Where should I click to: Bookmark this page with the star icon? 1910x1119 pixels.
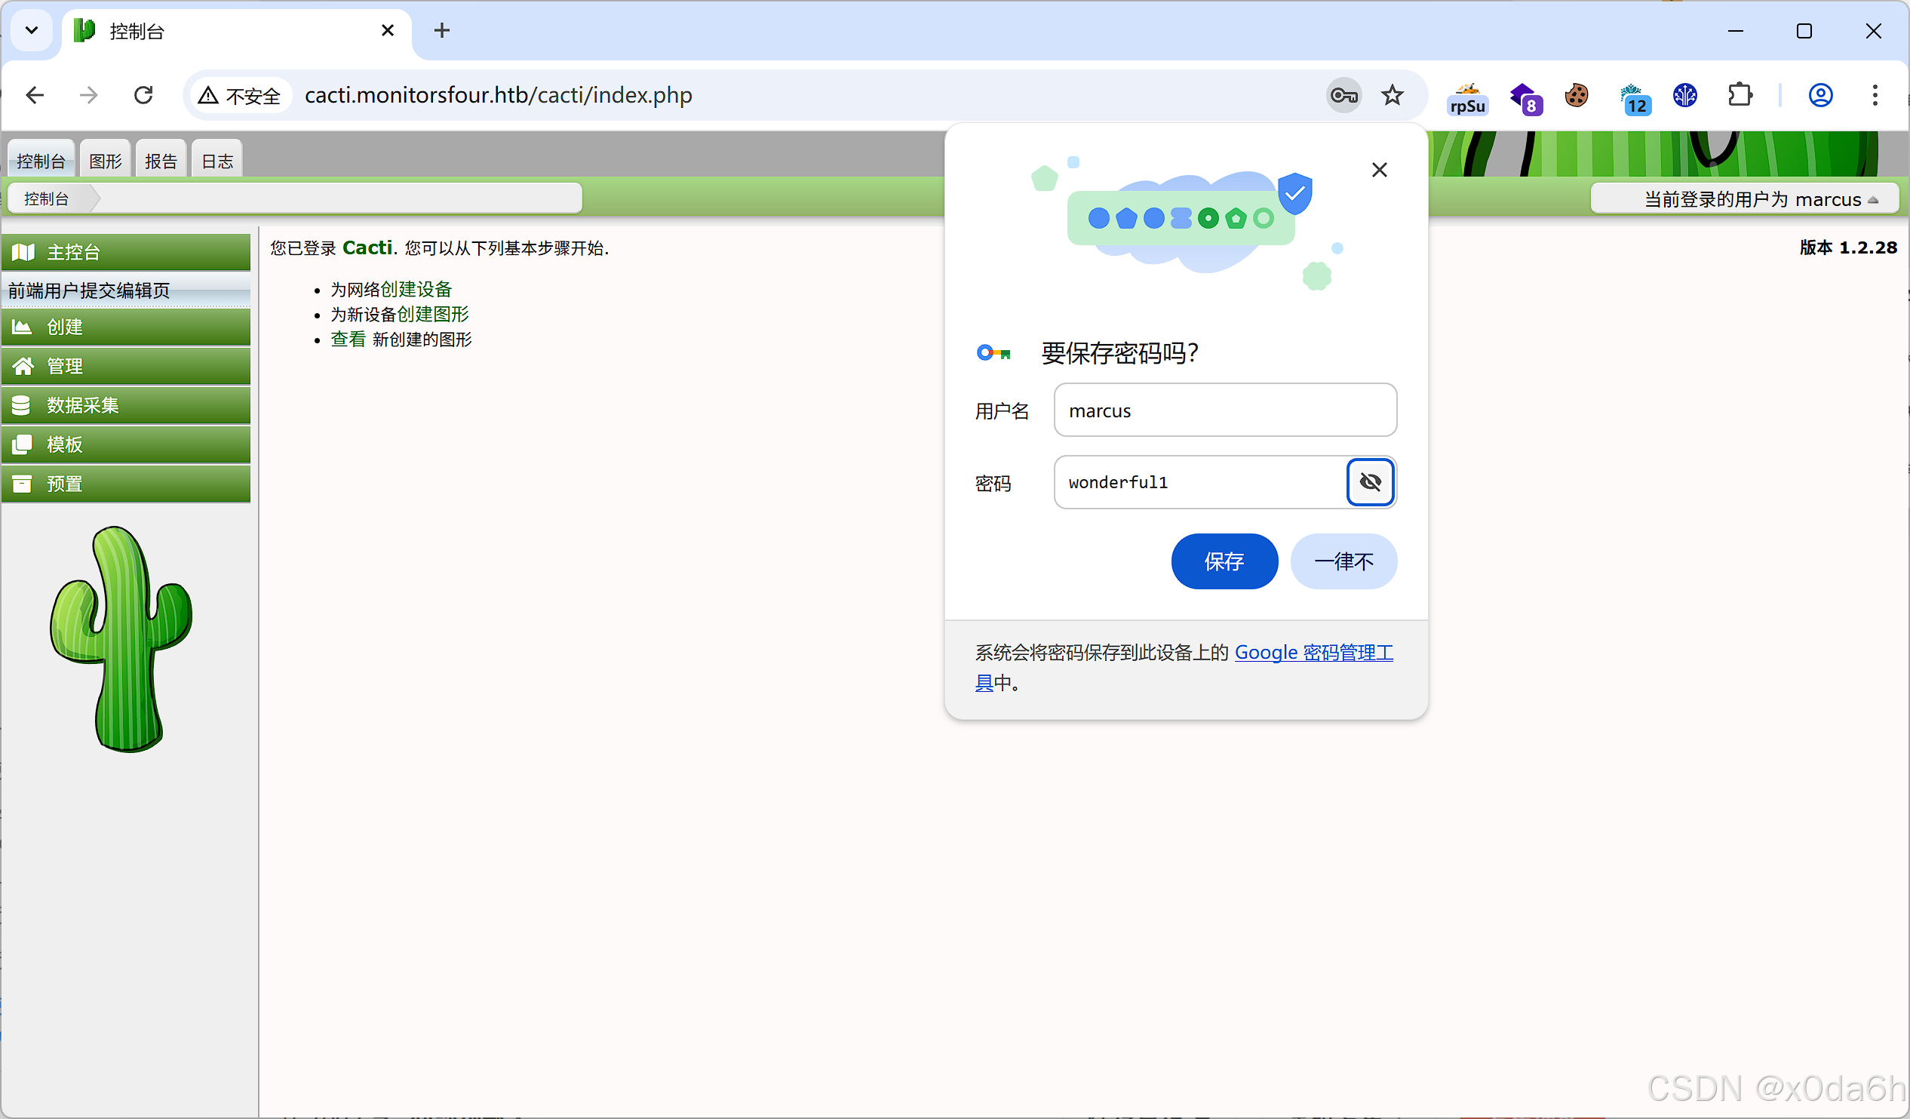coord(1392,96)
